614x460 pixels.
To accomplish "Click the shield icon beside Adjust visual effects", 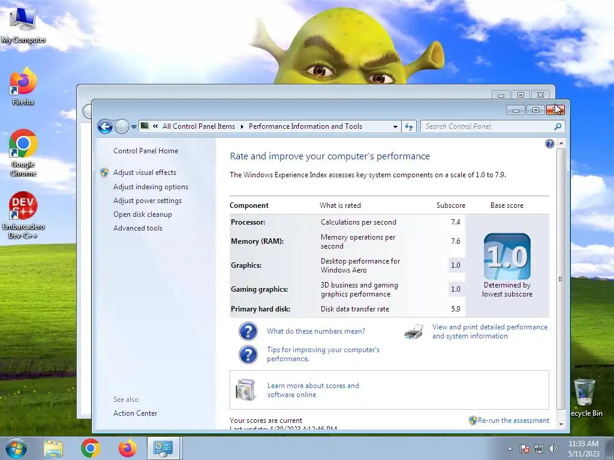I will [104, 172].
